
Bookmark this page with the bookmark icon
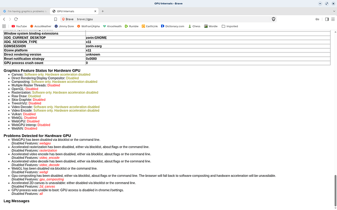[x=56, y=19]
